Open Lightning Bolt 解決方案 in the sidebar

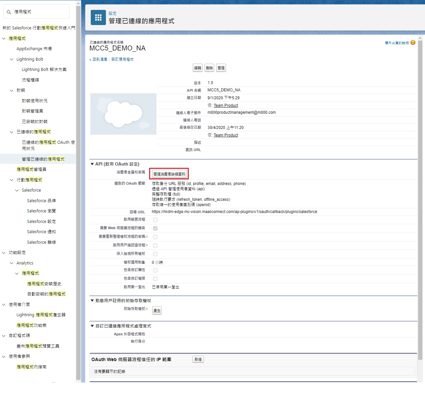point(44,70)
